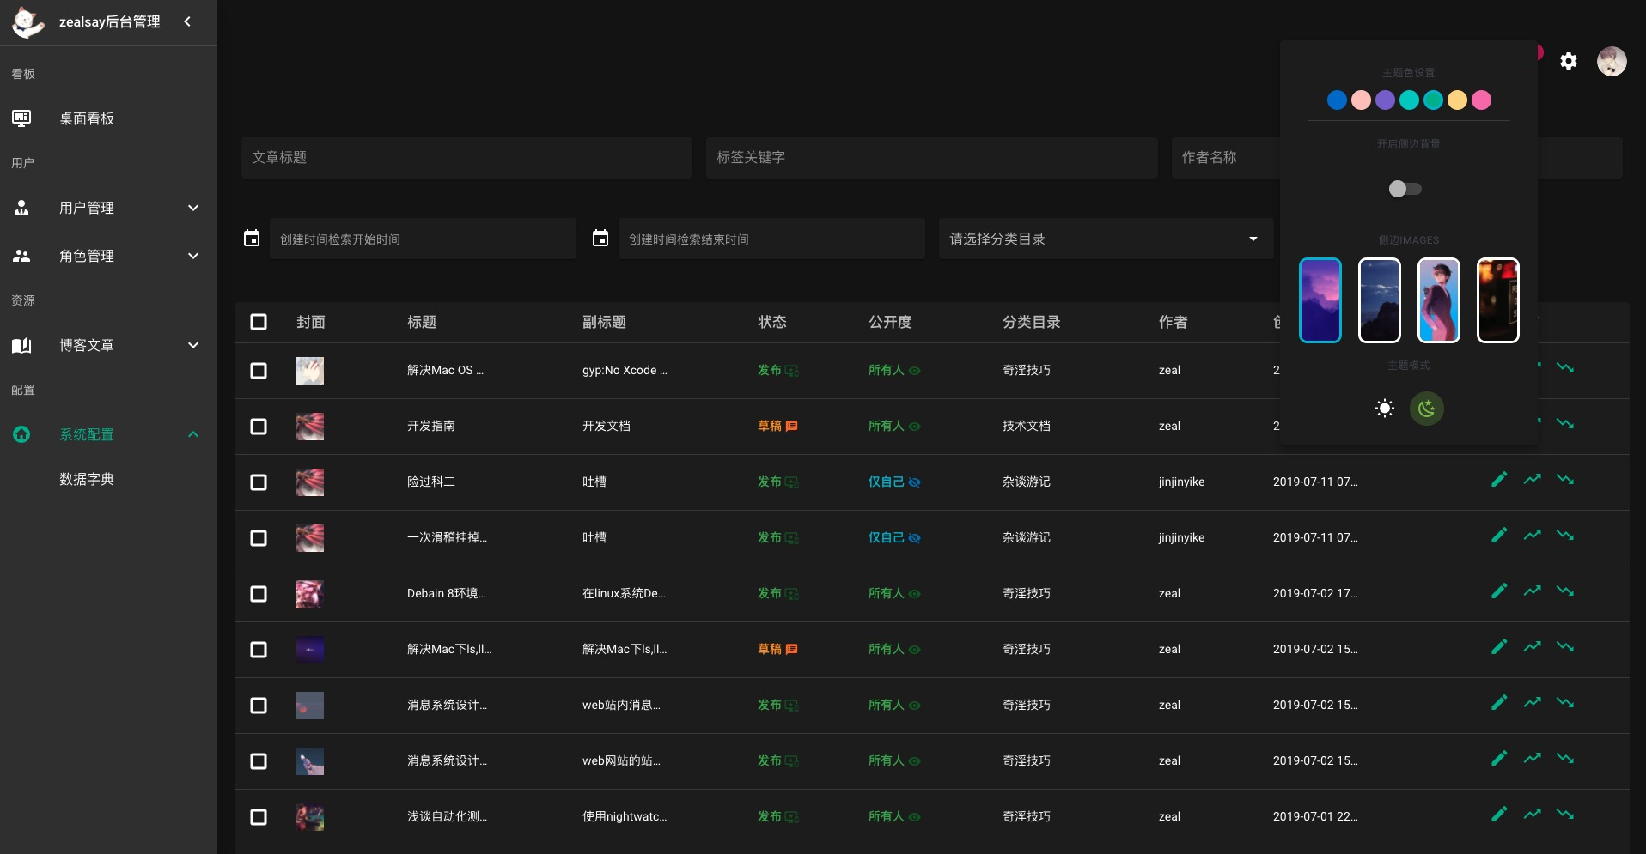
Task: Click the trending-down icon for Debain 8环境 row
Action: click(1565, 591)
